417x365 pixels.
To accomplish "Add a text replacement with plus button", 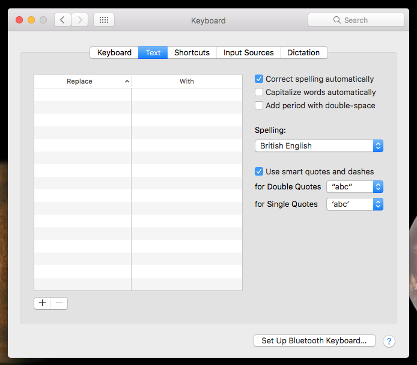I will click(42, 303).
